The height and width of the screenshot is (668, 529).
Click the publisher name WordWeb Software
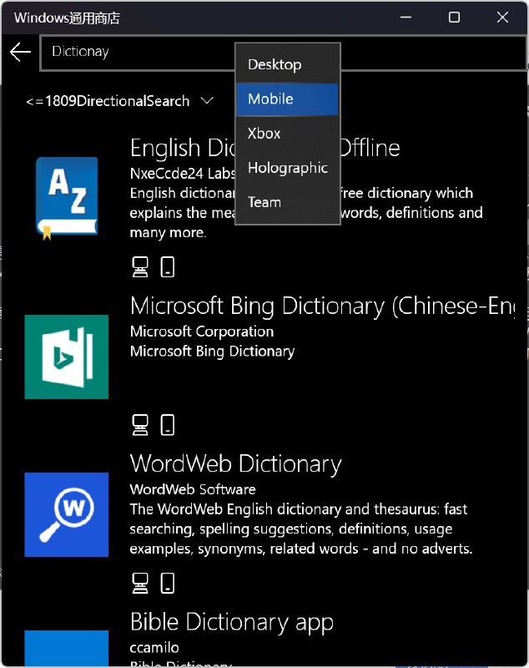(x=193, y=489)
